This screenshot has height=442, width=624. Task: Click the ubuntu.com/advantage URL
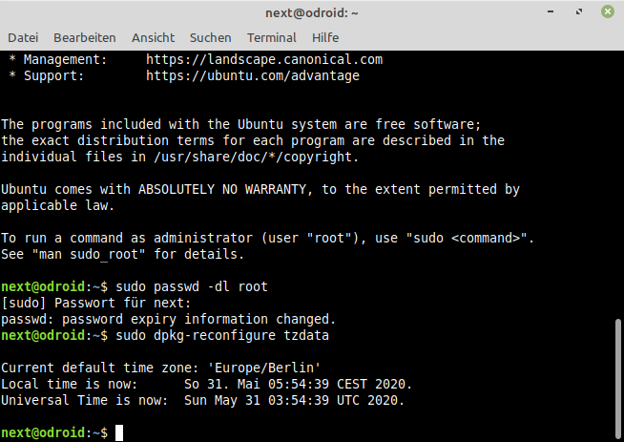253,75
